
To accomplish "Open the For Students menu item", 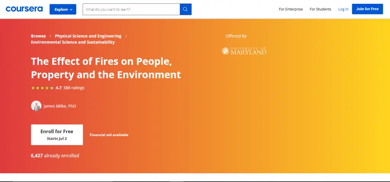I will tap(320, 9).
